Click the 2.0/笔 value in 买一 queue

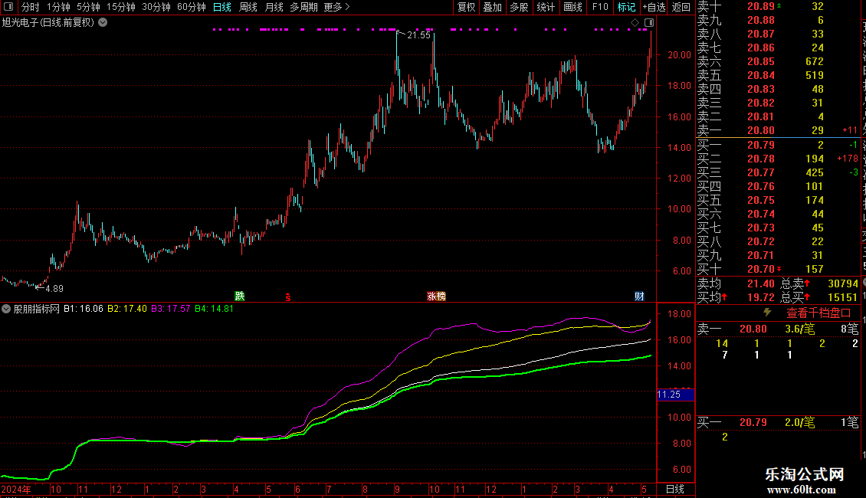pyautogui.click(x=800, y=423)
